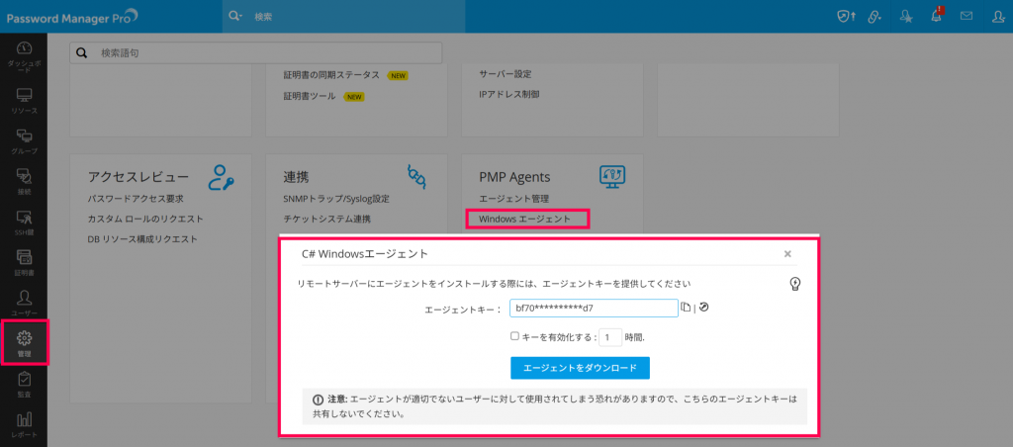Open the SSH鍵 sidebar section

click(24, 223)
